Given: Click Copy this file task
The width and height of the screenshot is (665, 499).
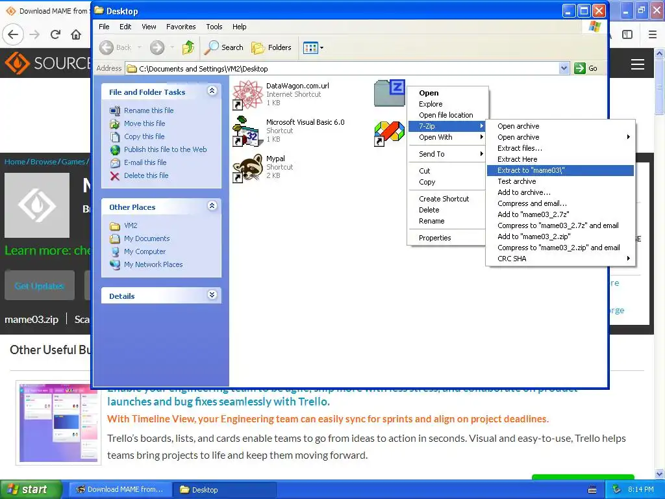Looking at the screenshot, I should [144, 136].
